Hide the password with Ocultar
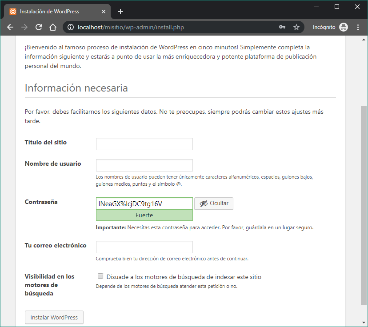Screen dimensions: 368x327 (x=214, y=203)
